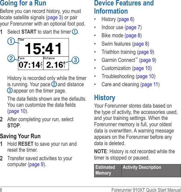Go to "page 9" link for Triathlon training
The image size is (181, 192).
145,52
